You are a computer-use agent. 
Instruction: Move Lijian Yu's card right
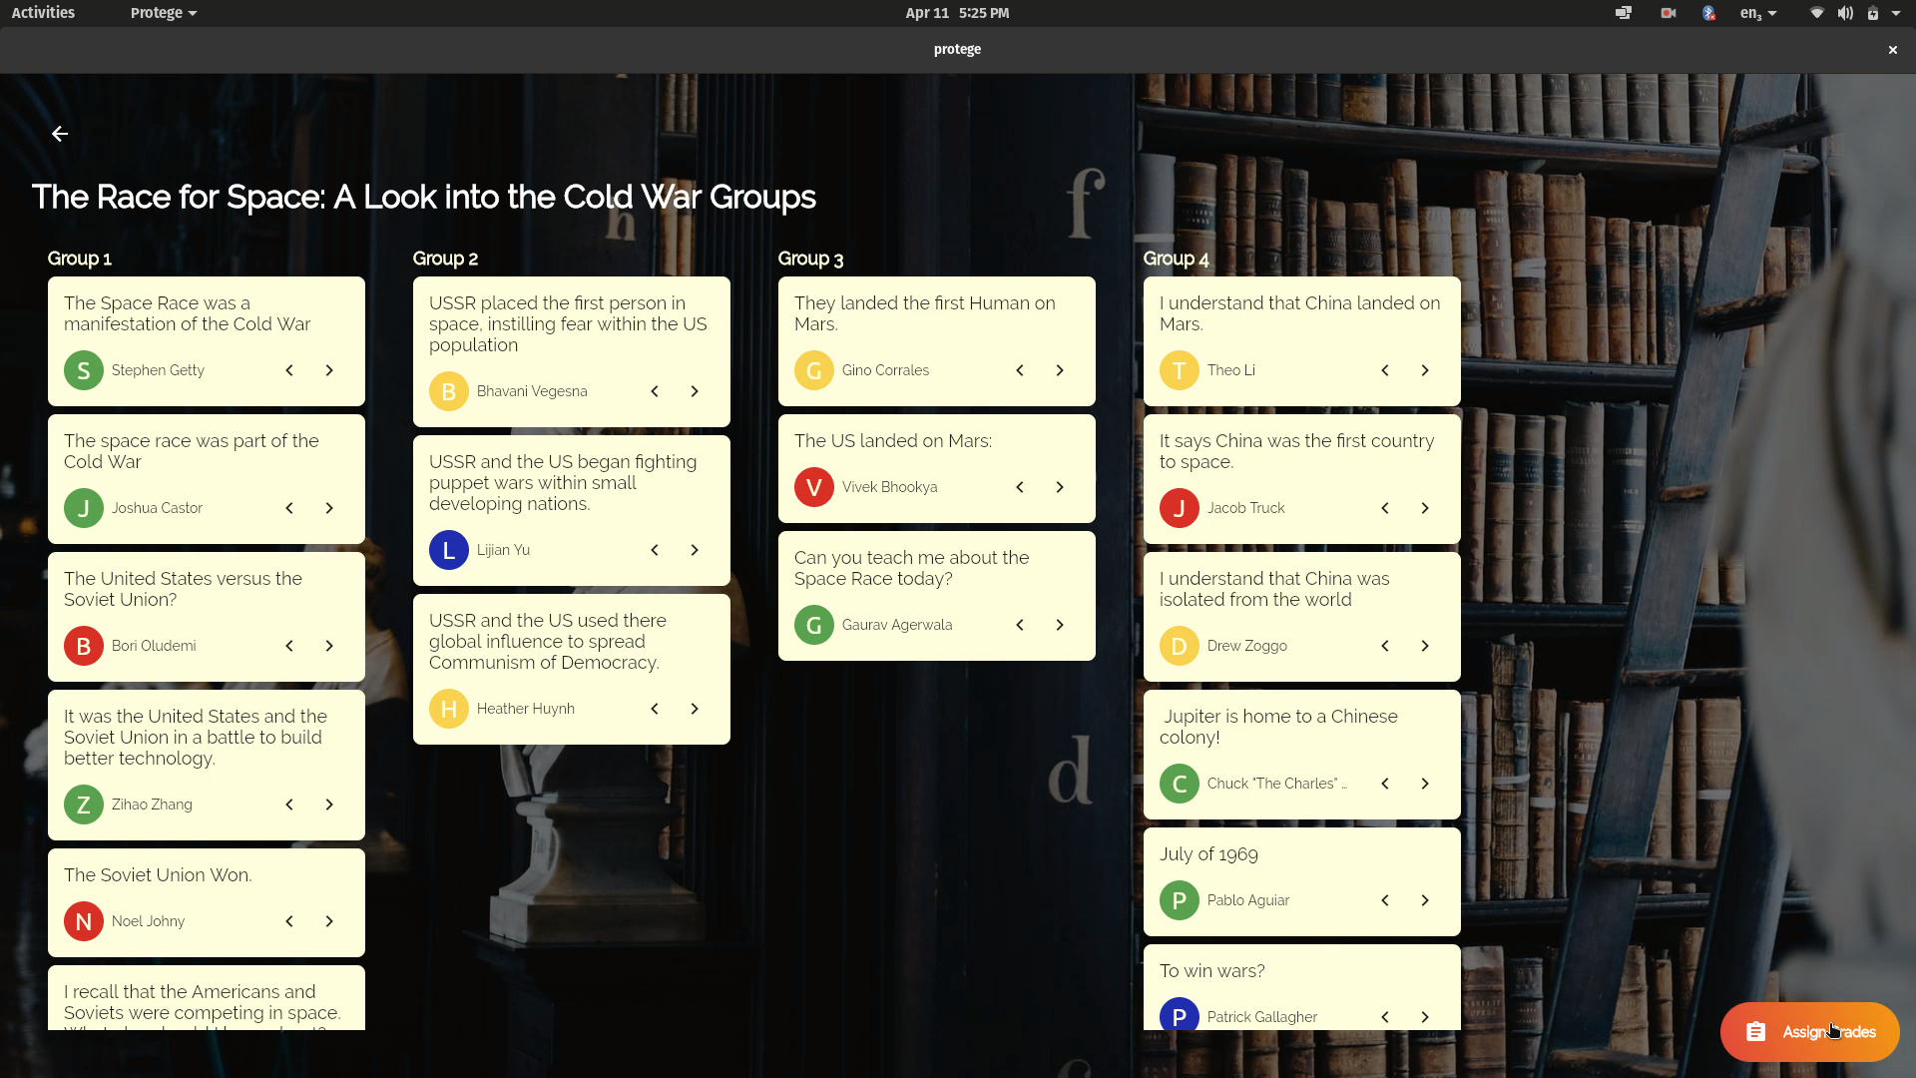[695, 550]
